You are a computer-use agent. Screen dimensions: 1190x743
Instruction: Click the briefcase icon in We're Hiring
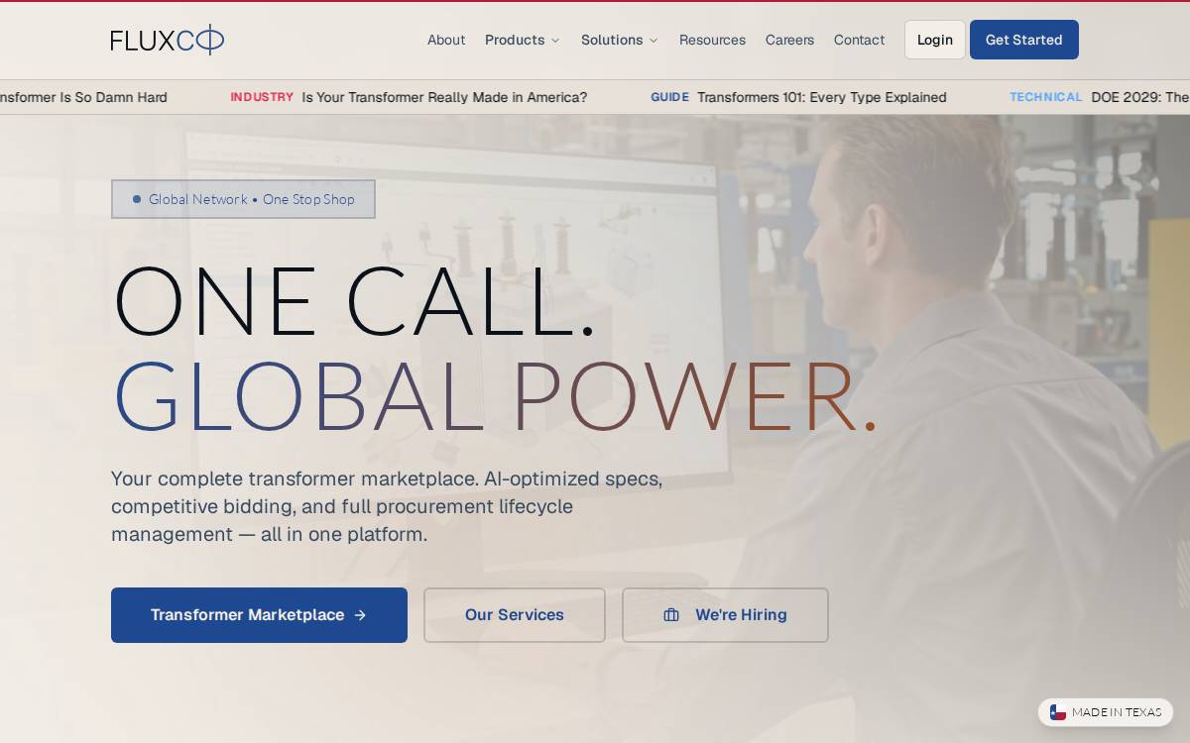coord(671,615)
